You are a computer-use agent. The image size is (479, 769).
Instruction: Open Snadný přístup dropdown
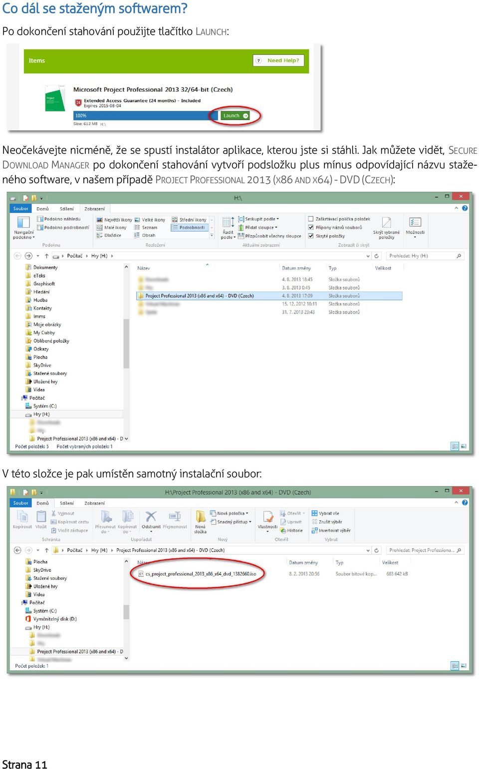231,522
